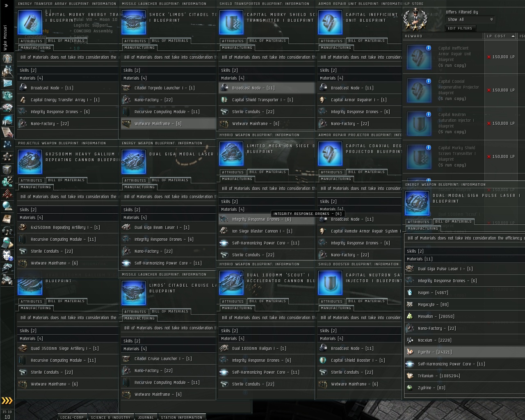This screenshot has width=525, height=420.
Task: Click the Edit Filters button in LP Store
Action: (460, 28)
